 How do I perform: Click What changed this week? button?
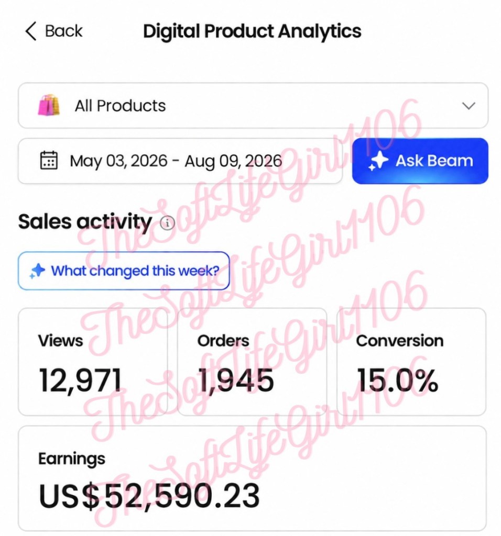coord(124,271)
